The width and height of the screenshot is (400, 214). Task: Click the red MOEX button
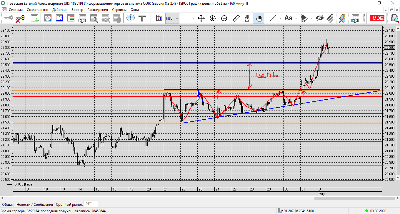tap(377, 18)
